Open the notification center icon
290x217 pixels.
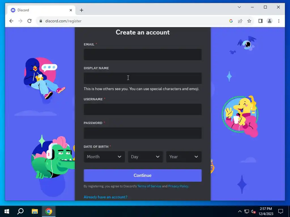coord(281,211)
